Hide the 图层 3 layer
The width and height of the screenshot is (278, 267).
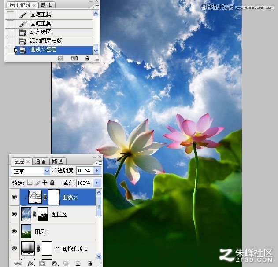click(x=15, y=214)
